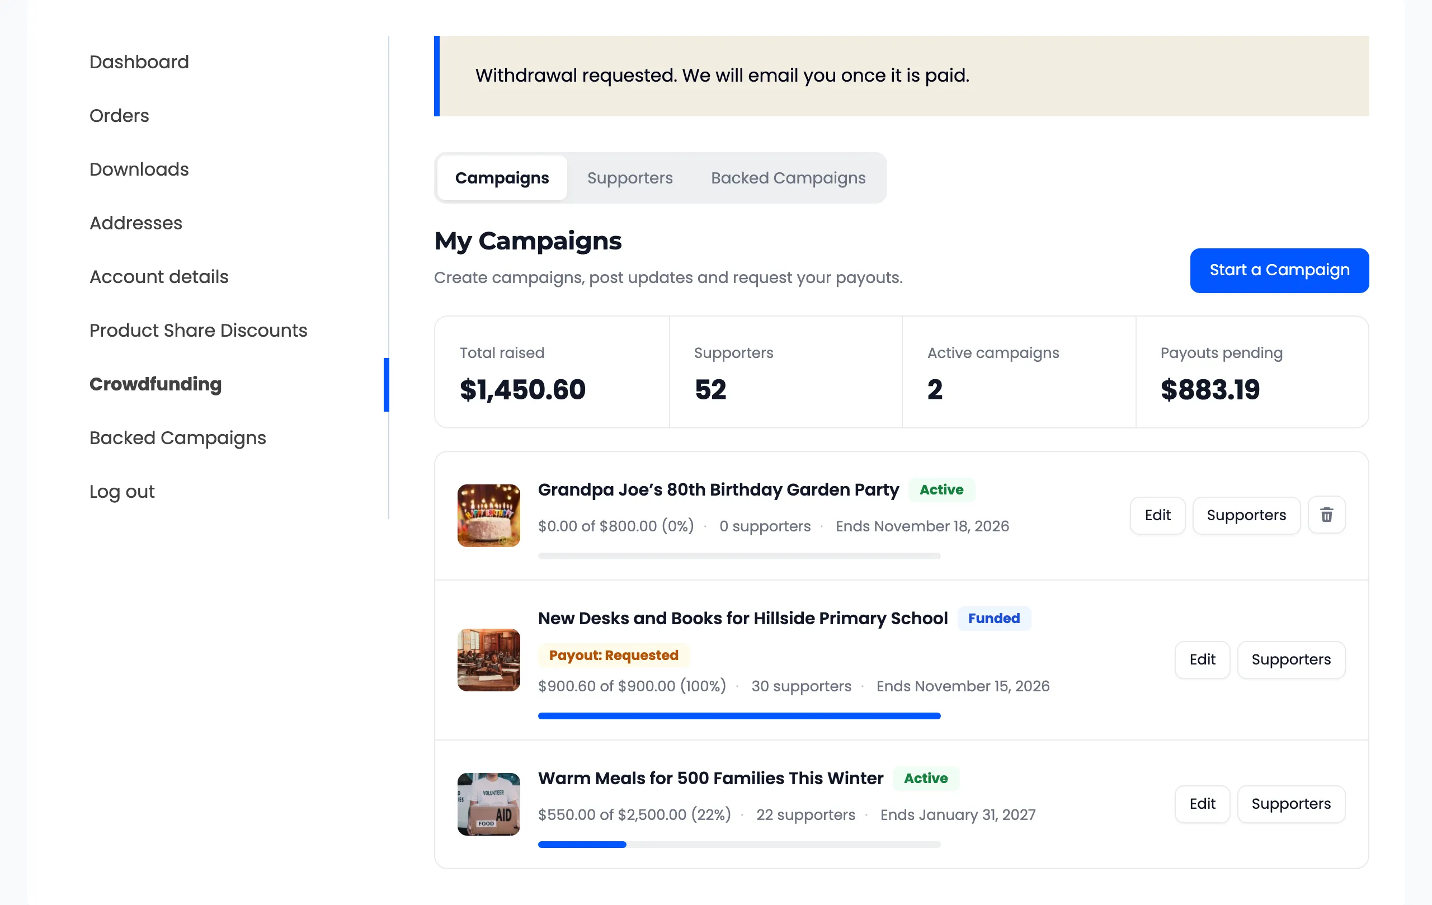1432x905 pixels.
Task: Click the Payout: Requested badge
Action: click(613, 656)
